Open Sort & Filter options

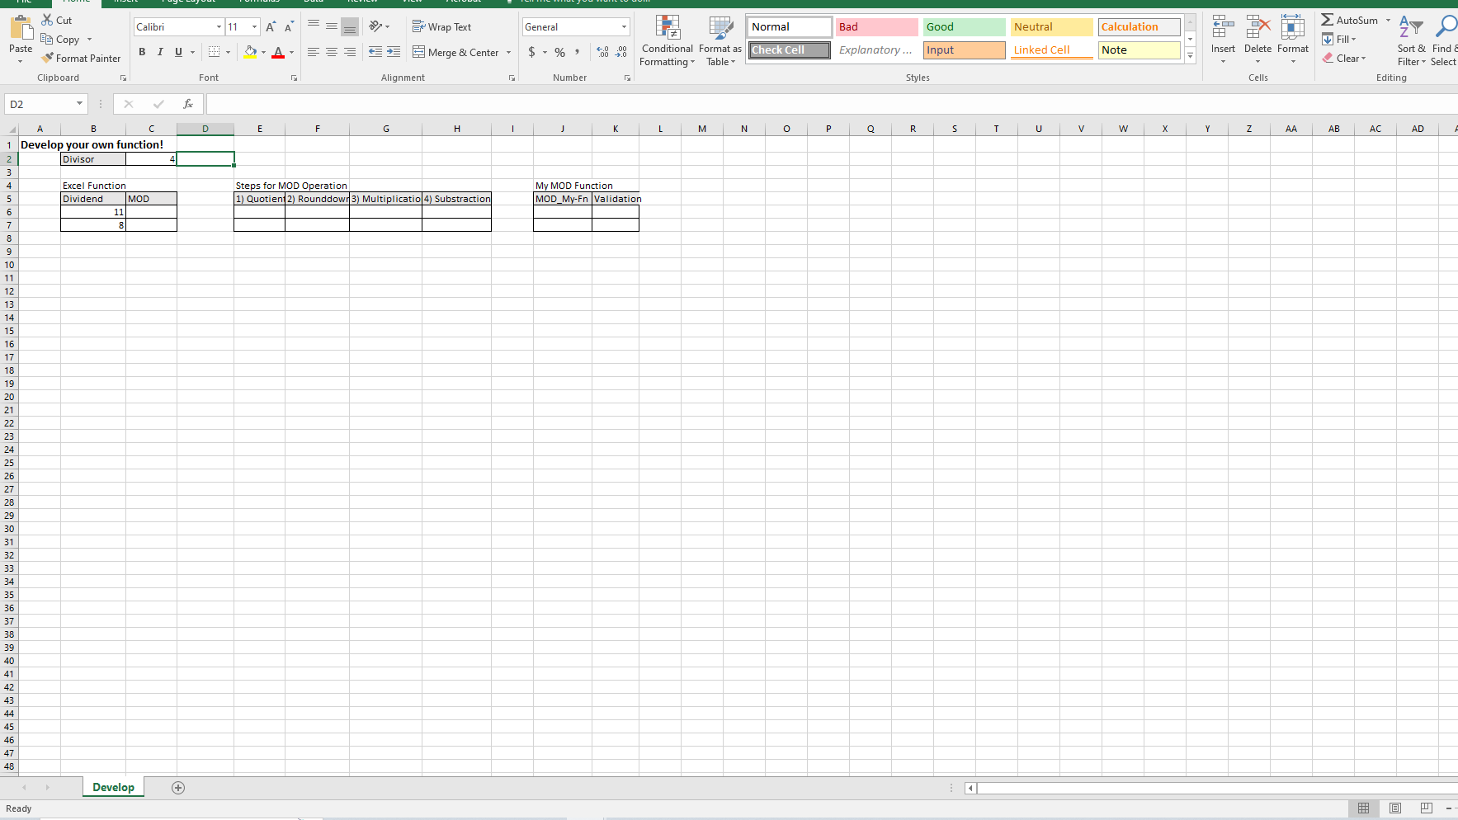[1411, 39]
